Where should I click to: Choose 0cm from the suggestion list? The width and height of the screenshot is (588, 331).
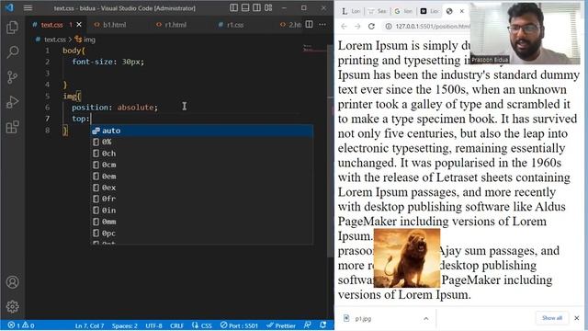click(202, 165)
